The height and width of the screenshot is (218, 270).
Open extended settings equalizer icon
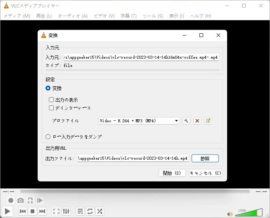[x=66, y=211]
